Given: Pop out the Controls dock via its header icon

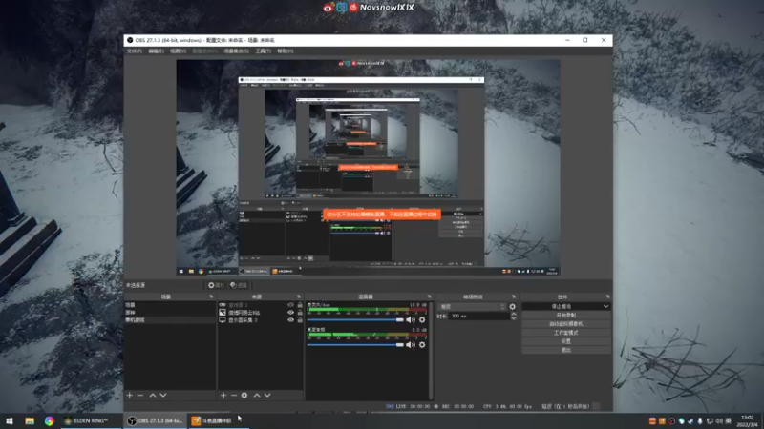Looking at the screenshot, I should (607, 296).
